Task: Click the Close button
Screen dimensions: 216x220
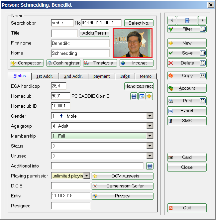Action: [x=187, y=167]
